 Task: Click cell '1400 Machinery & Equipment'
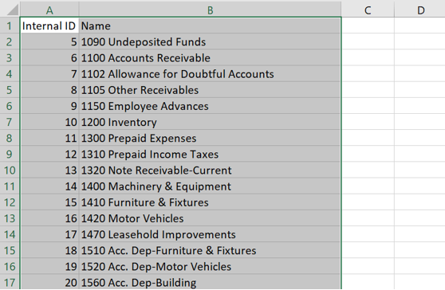click(210, 186)
